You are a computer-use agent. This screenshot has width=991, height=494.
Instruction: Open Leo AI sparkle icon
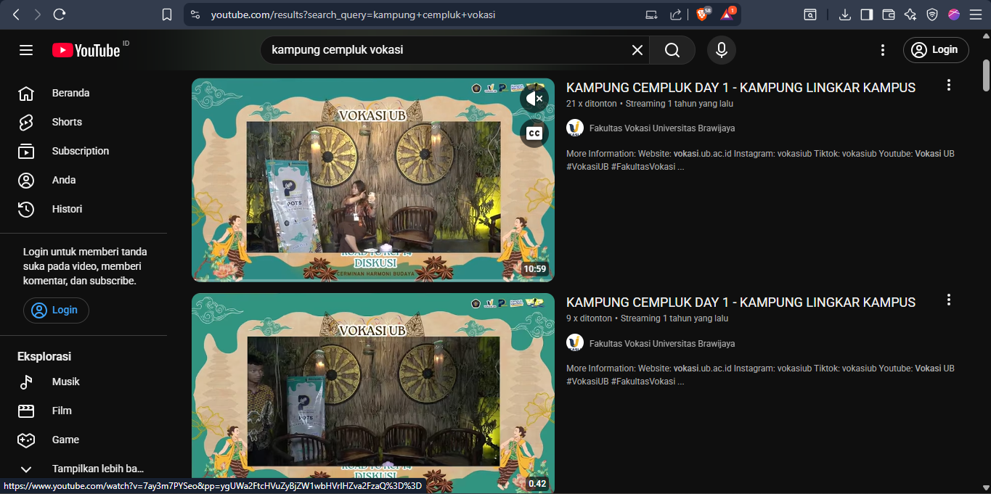click(910, 15)
